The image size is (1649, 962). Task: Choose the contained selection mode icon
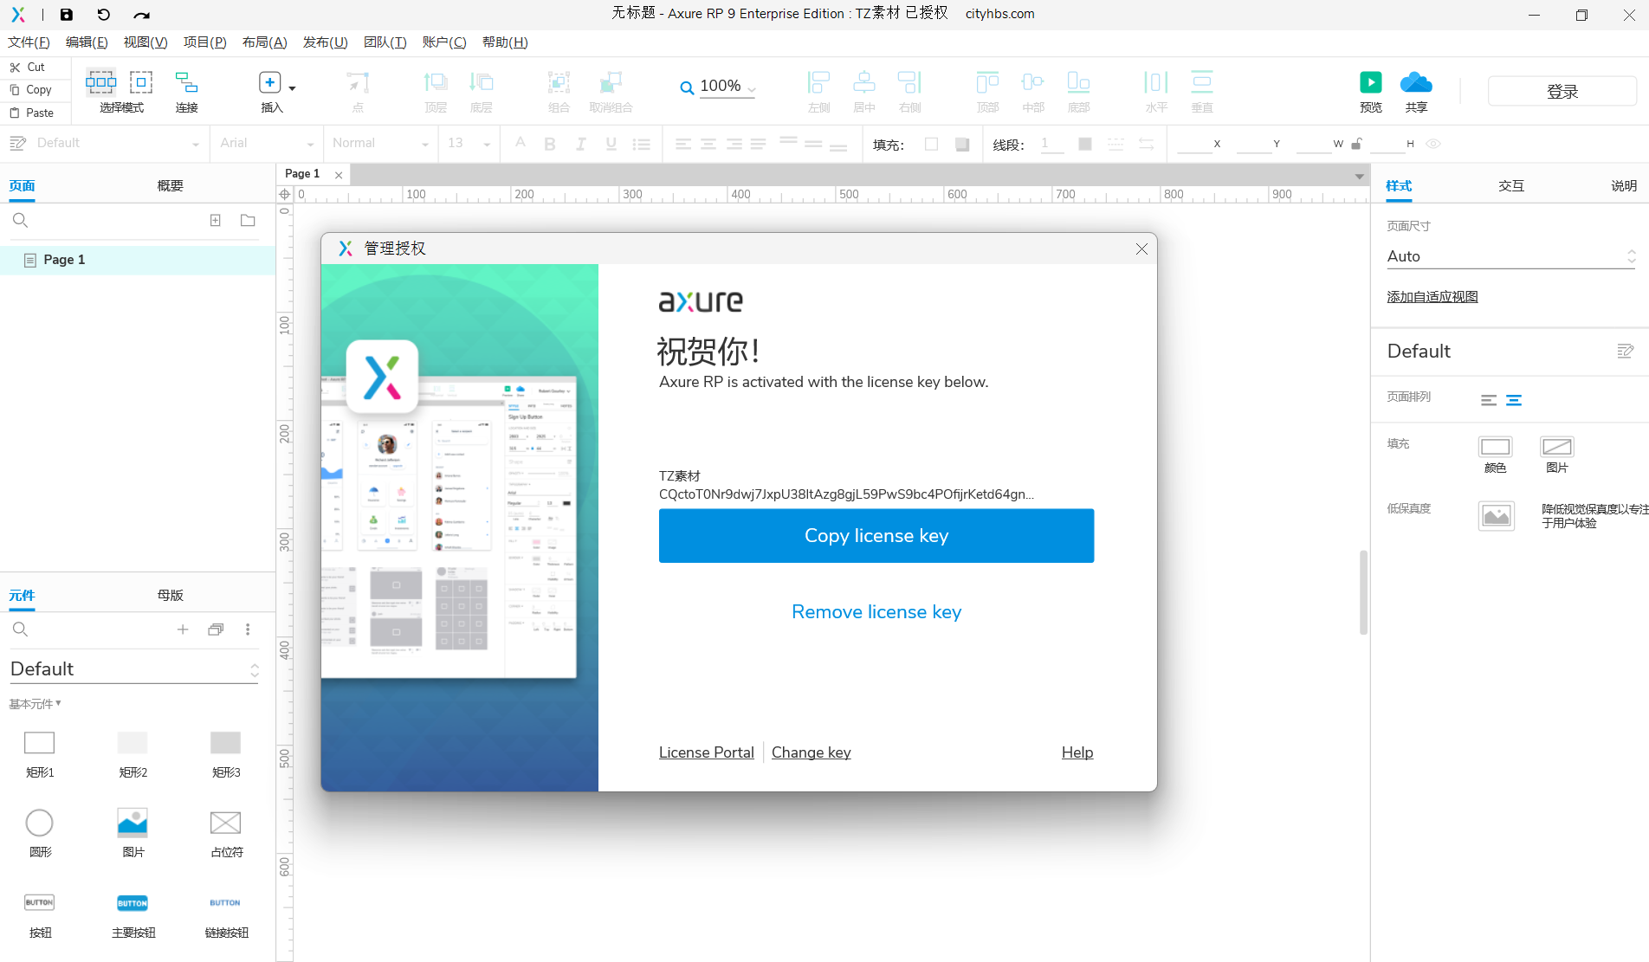141,82
